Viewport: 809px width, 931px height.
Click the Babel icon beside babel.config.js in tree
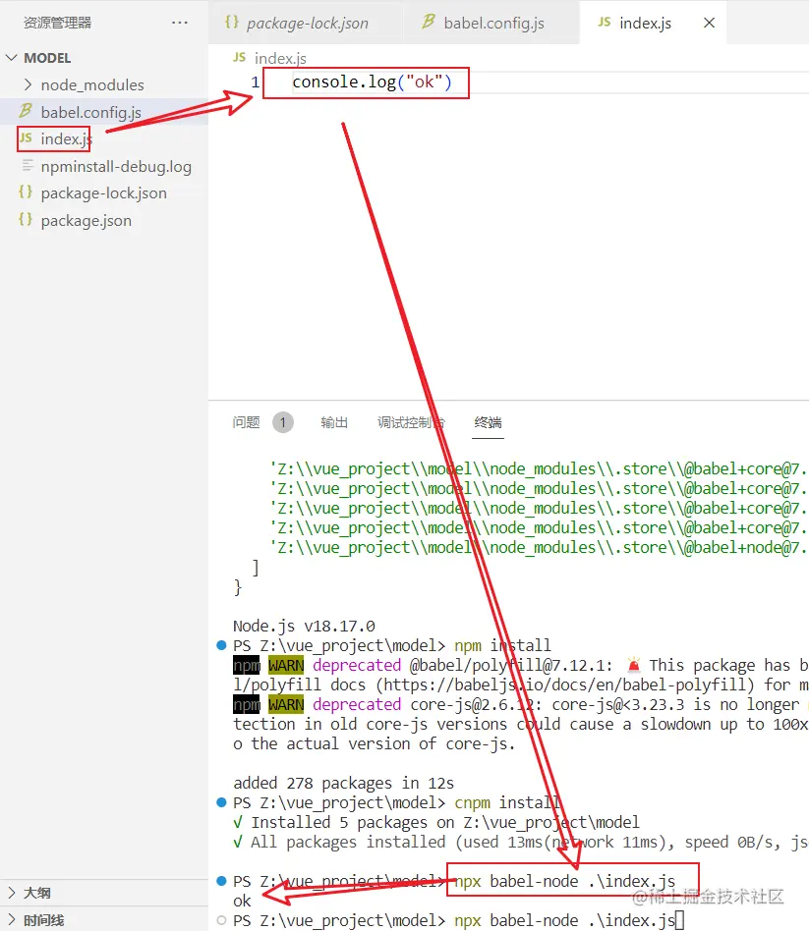(x=26, y=111)
